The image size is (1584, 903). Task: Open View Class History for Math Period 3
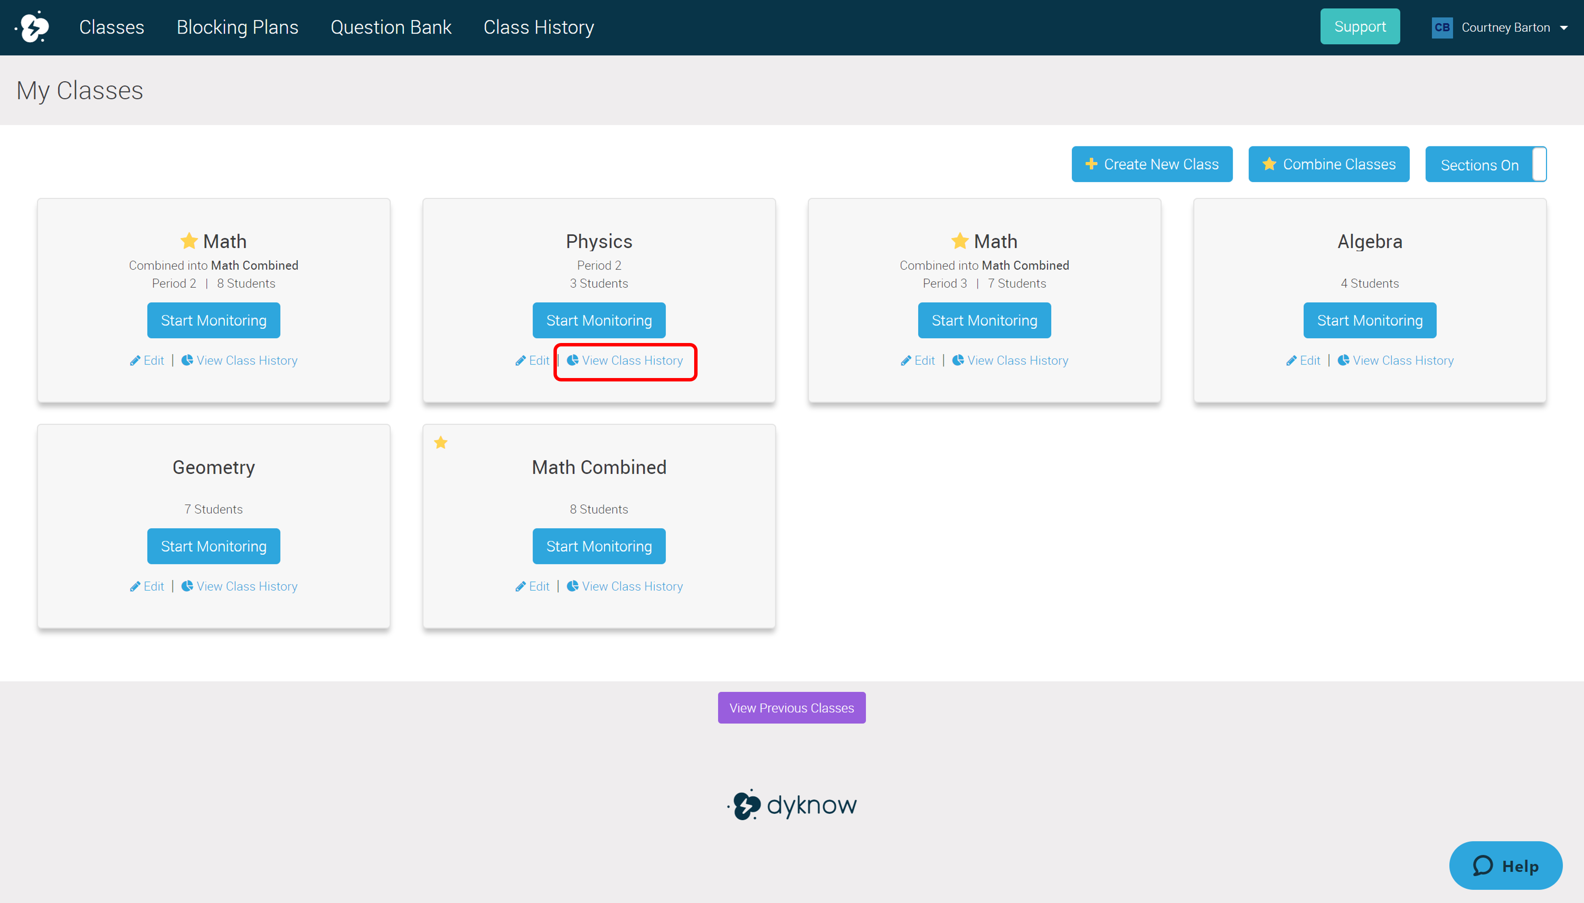[1010, 361]
